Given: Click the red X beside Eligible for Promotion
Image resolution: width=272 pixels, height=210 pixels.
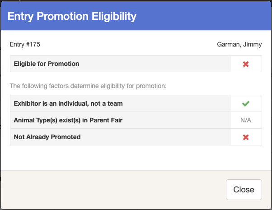Looking at the screenshot, I should [246, 64].
